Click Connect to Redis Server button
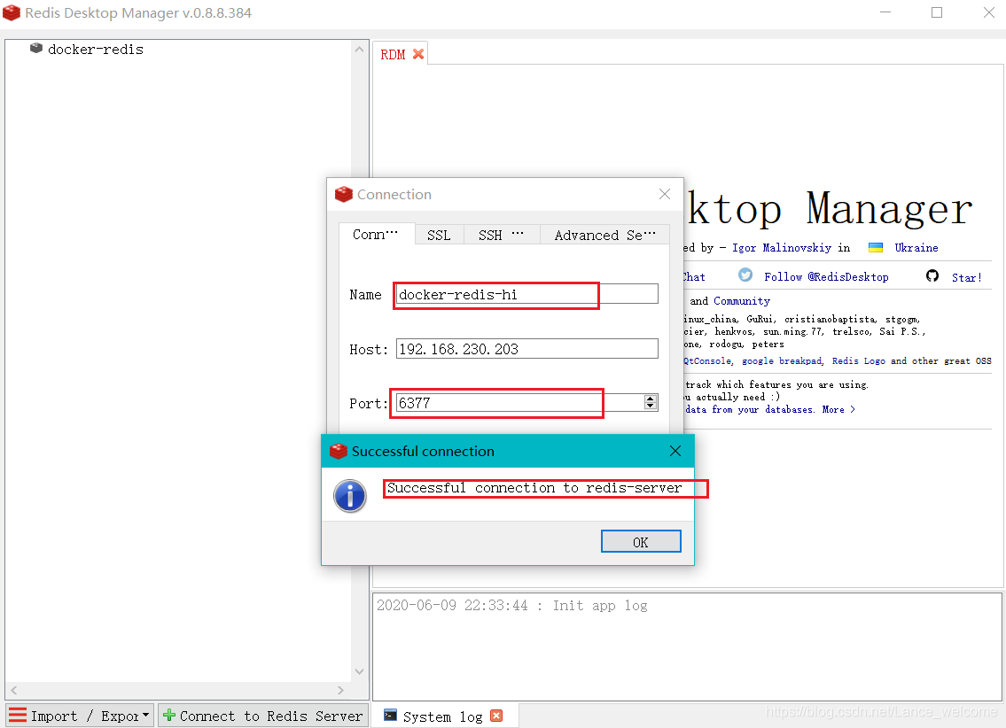This screenshot has height=728, width=1006. tap(263, 716)
